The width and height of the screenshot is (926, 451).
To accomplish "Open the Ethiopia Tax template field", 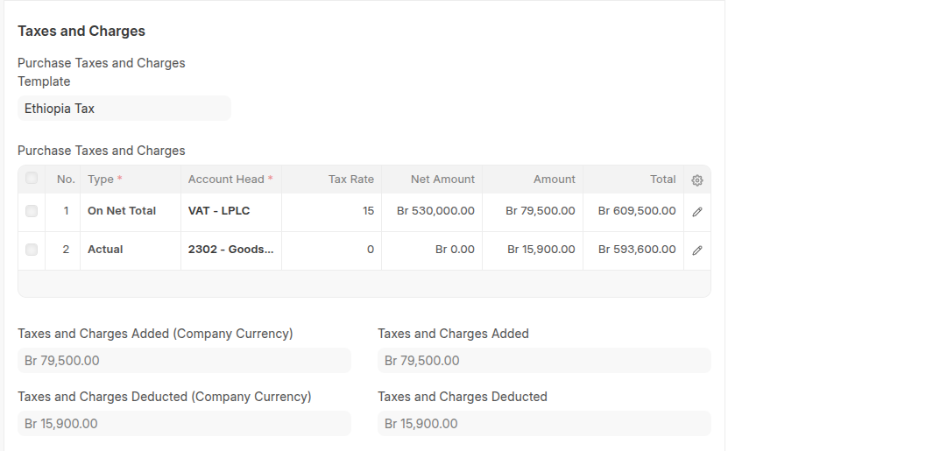I will 124,109.
